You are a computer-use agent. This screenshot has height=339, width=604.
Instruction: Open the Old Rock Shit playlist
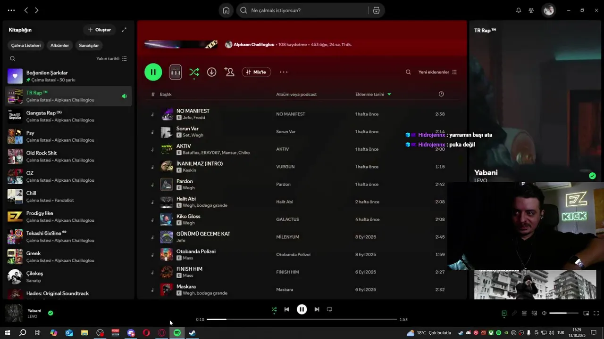pyautogui.click(x=68, y=156)
